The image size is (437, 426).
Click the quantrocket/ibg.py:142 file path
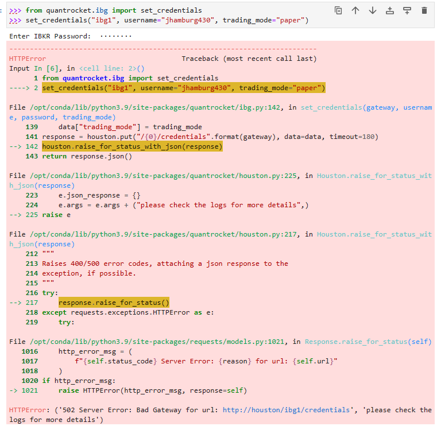click(x=155, y=107)
